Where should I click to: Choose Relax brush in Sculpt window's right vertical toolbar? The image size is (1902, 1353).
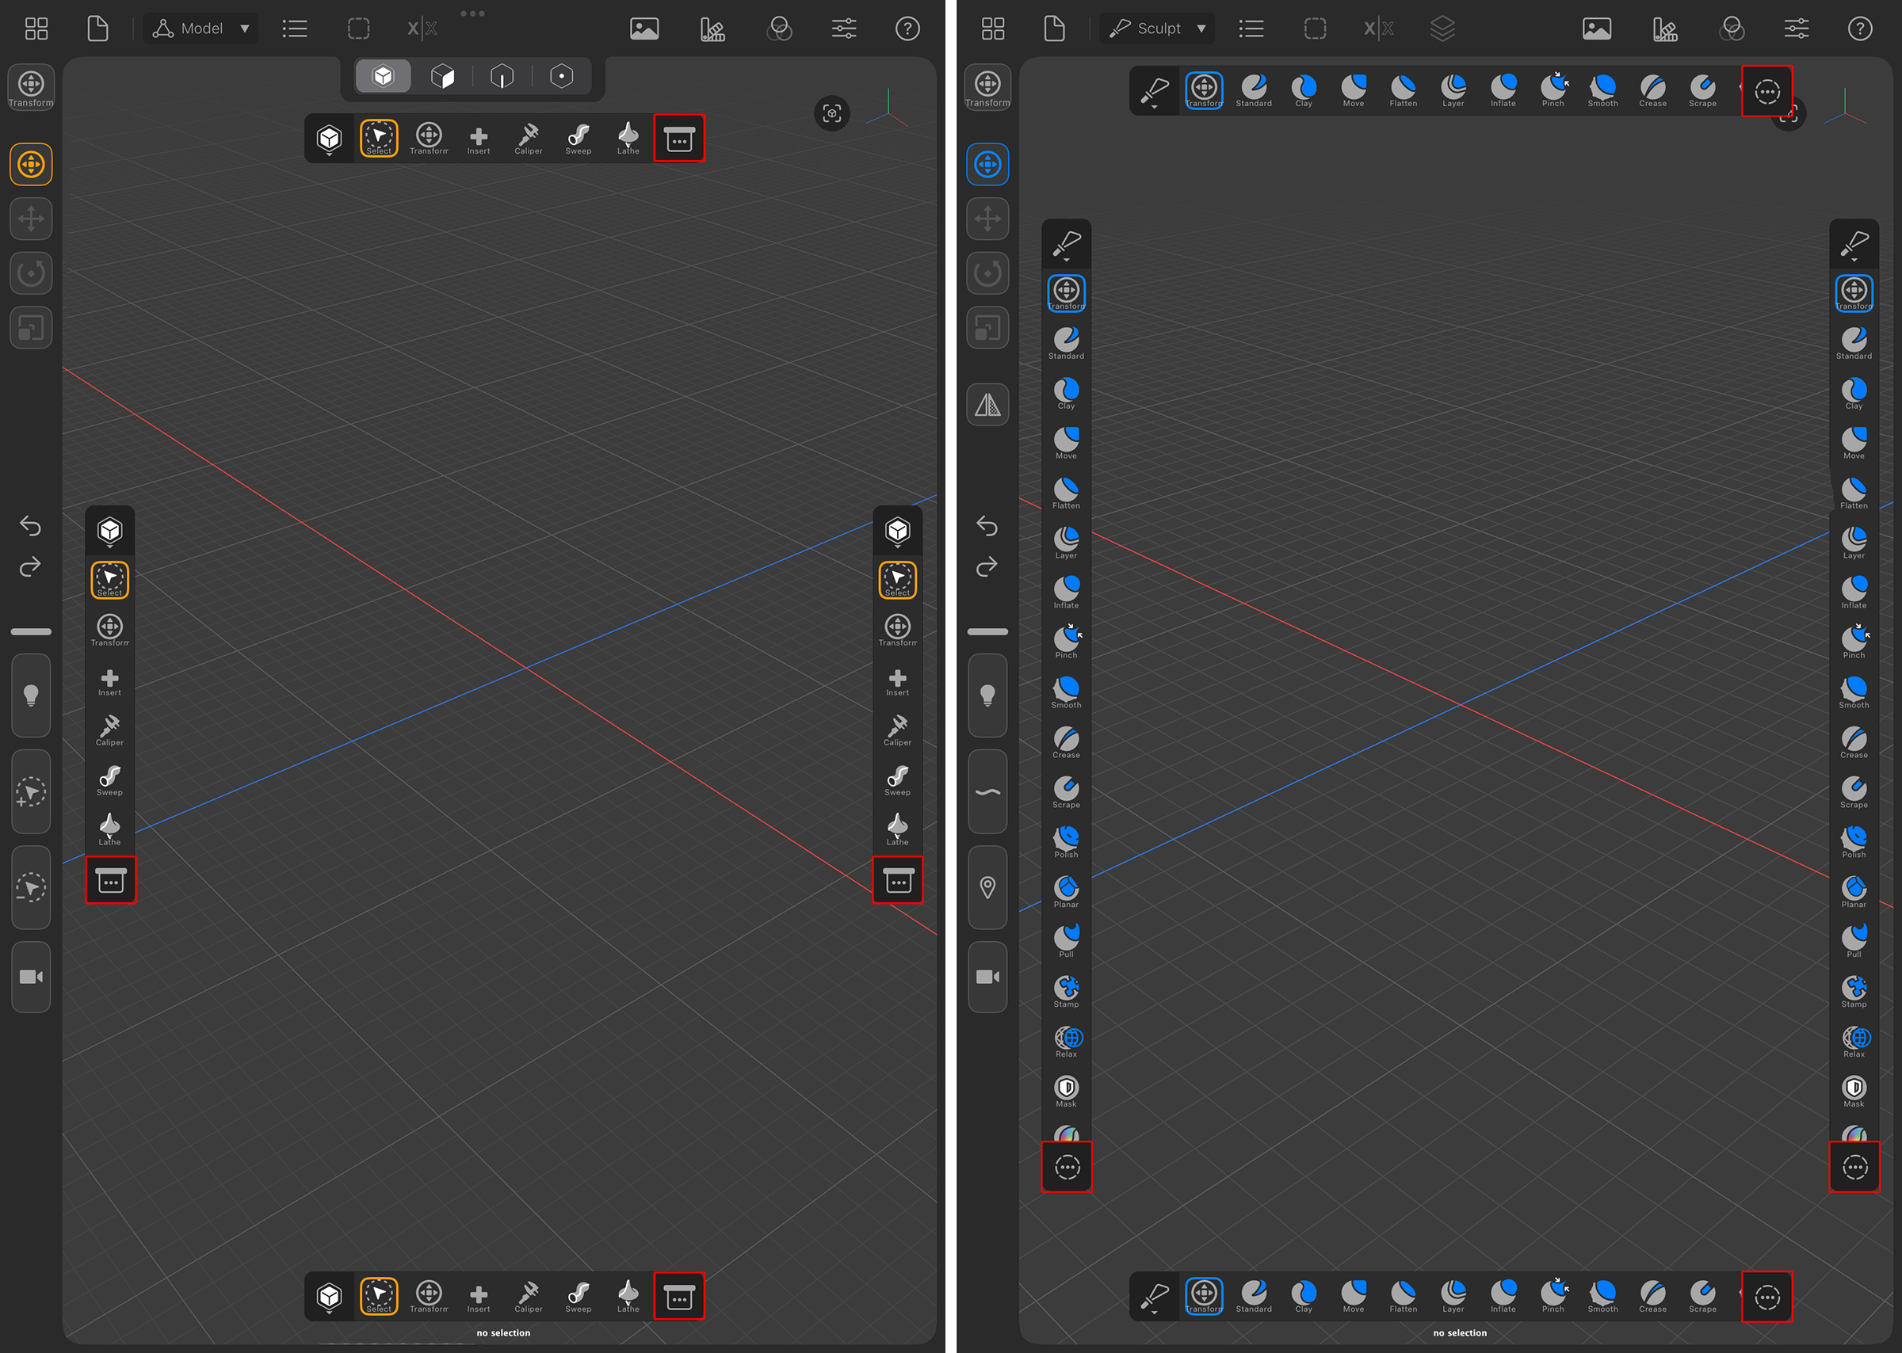1854,1042
